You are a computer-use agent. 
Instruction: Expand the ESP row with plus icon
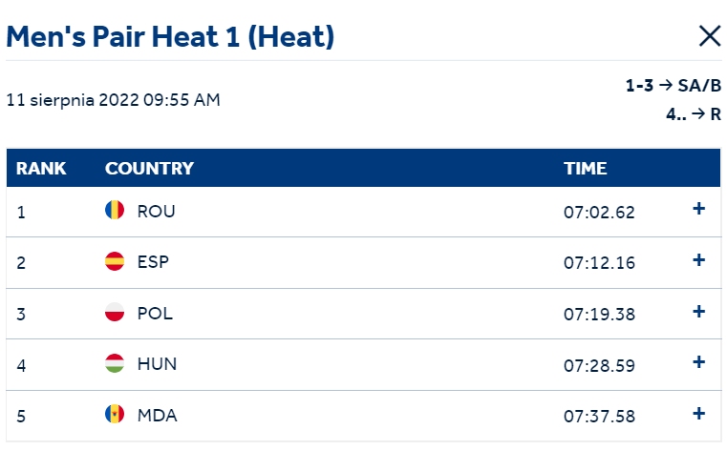point(698,260)
